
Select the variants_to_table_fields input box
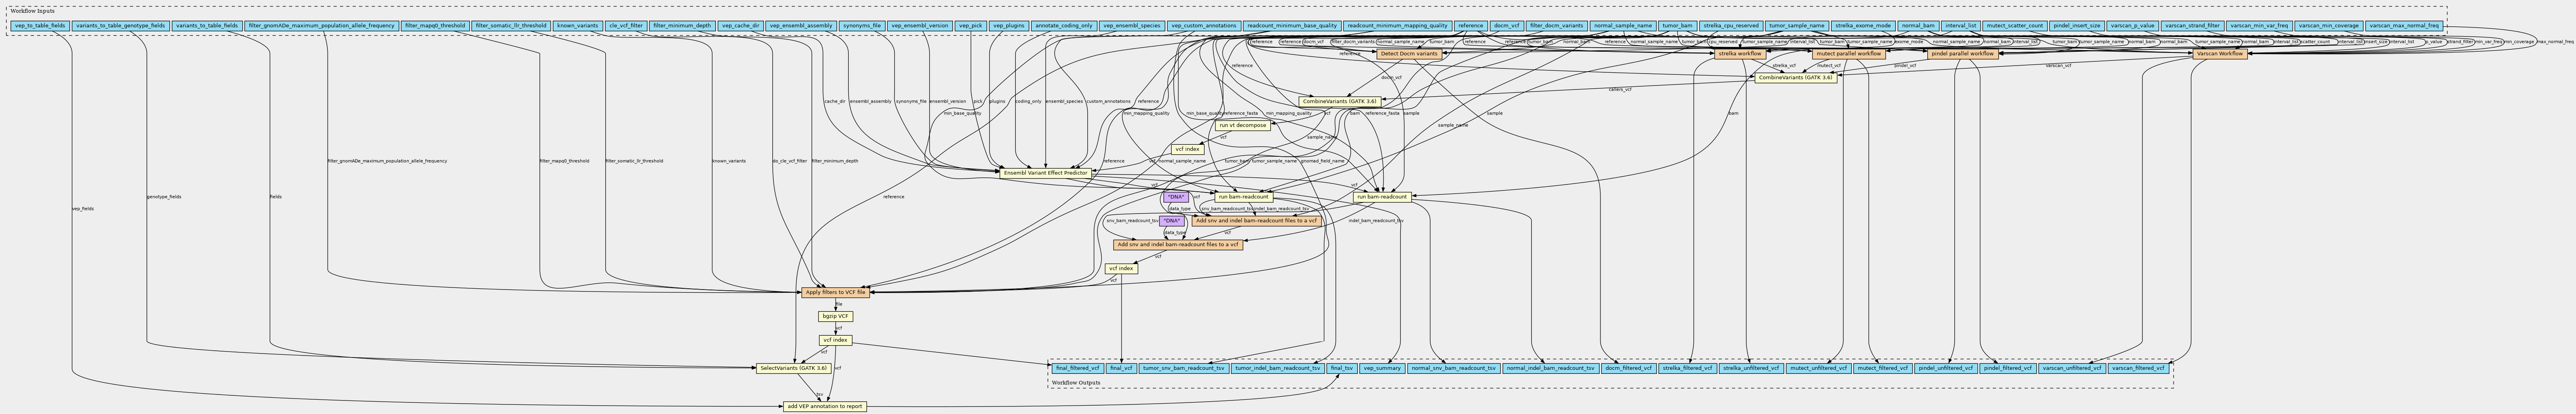pos(206,25)
